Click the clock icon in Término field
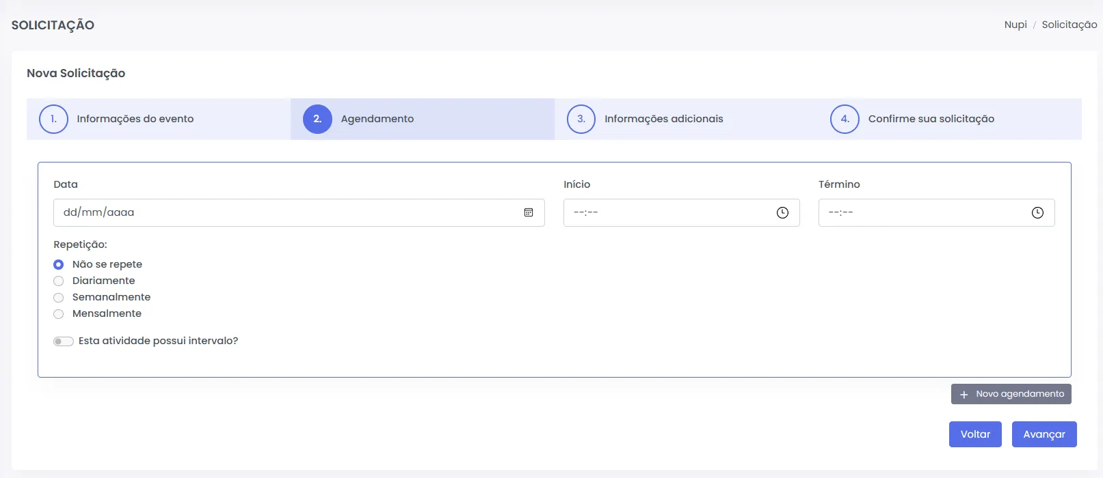This screenshot has height=478, width=1103. coord(1037,213)
